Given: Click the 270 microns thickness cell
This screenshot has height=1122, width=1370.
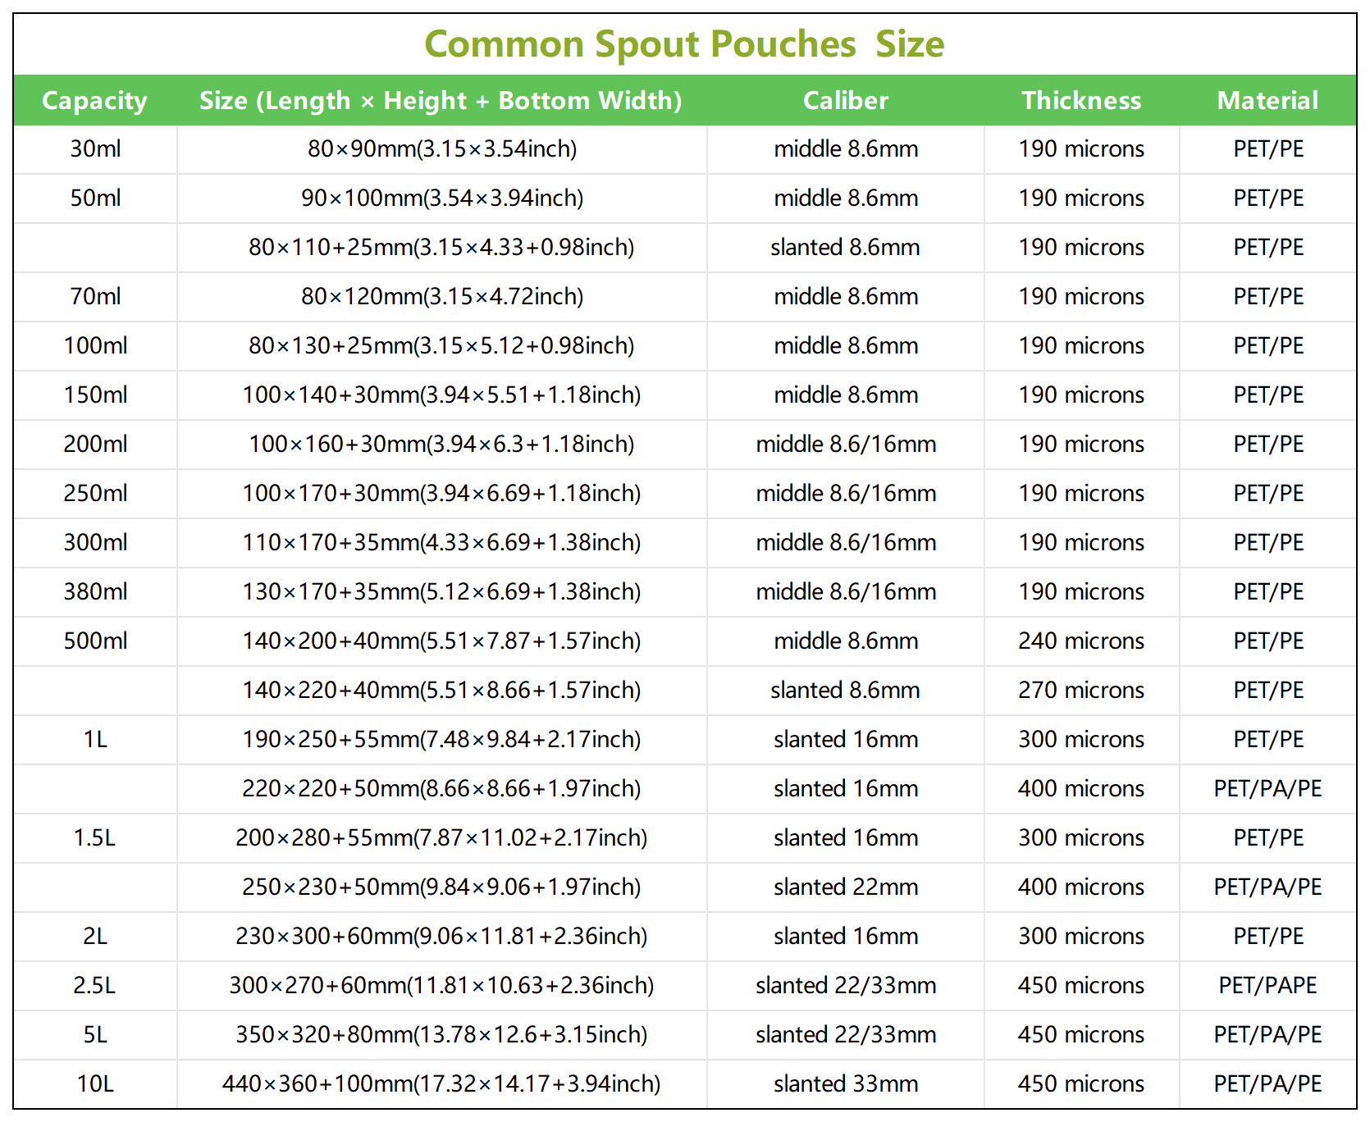Looking at the screenshot, I should 1080,691.
